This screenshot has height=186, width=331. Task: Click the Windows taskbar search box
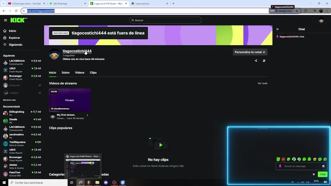coord(38,183)
